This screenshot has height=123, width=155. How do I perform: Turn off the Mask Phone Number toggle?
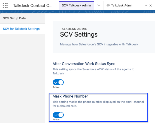[58, 115]
